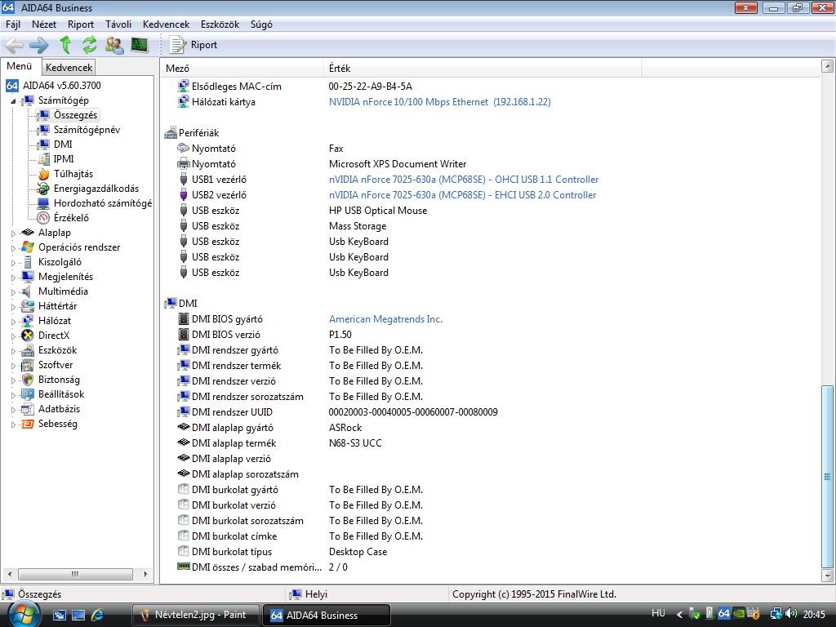Expand the Hálózat node
Viewport: 836px width, 627px height.
coord(13,321)
